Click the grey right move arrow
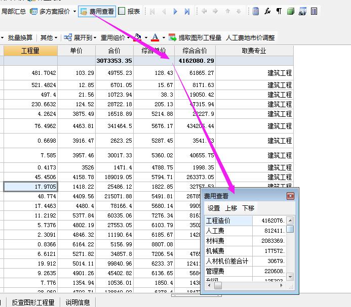The image size is (351, 307). 215,11
